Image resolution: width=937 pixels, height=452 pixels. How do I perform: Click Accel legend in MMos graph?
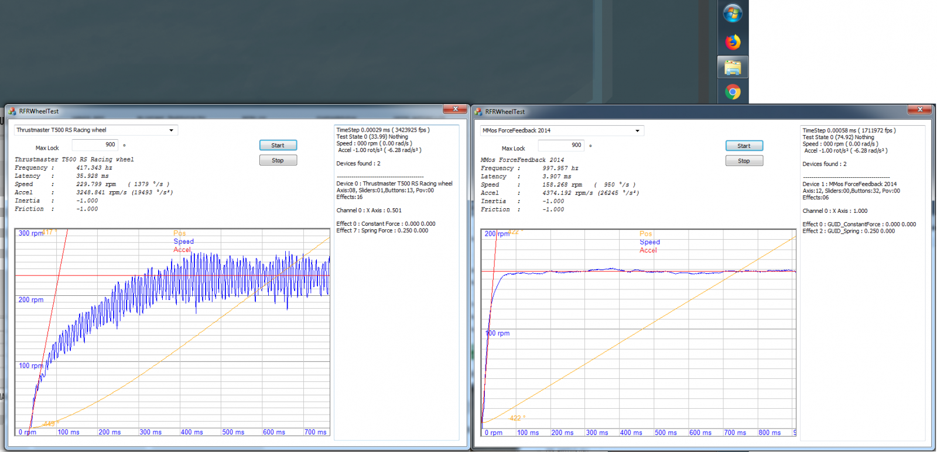pyautogui.click(x=648, y=250)
